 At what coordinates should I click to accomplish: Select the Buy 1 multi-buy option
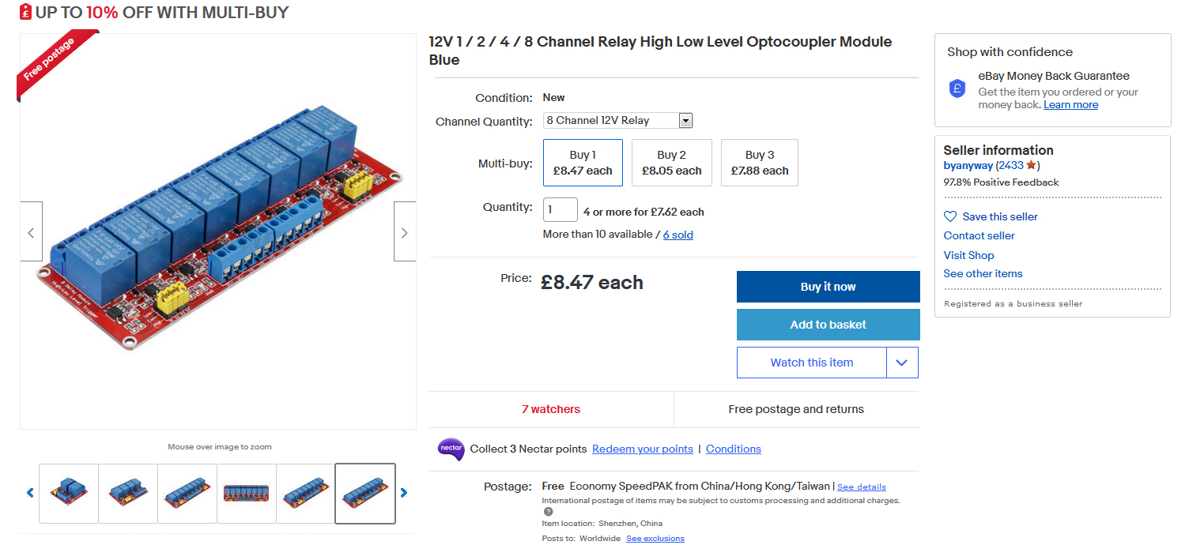[x=583, y=163]
